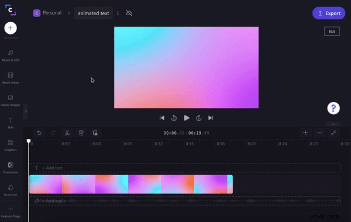Image resolution: width=351 pixels, height=222 pixels.
Task: Click the cloud sync off icon
Action: (129, 13)
